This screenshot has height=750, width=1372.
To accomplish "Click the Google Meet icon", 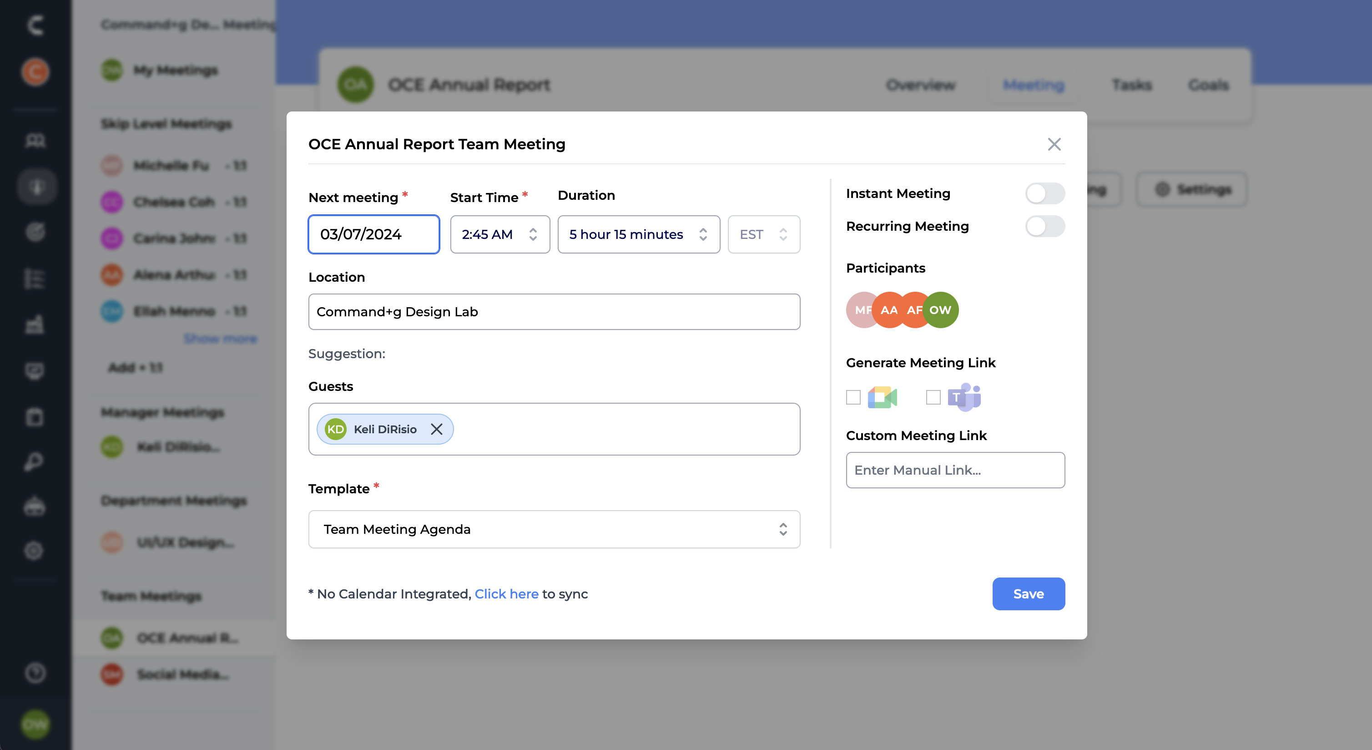I will [883, 397].
